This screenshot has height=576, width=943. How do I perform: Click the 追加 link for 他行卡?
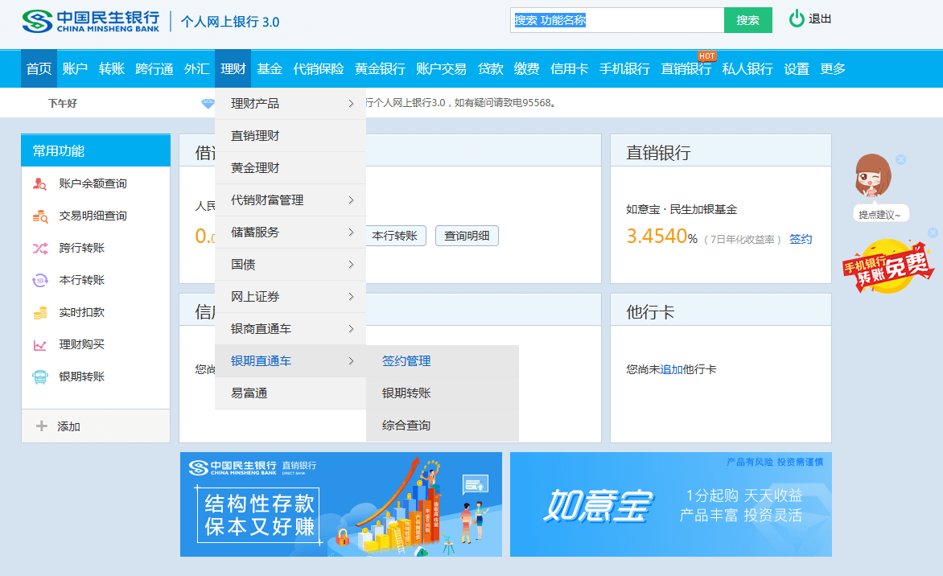point(672,370)
